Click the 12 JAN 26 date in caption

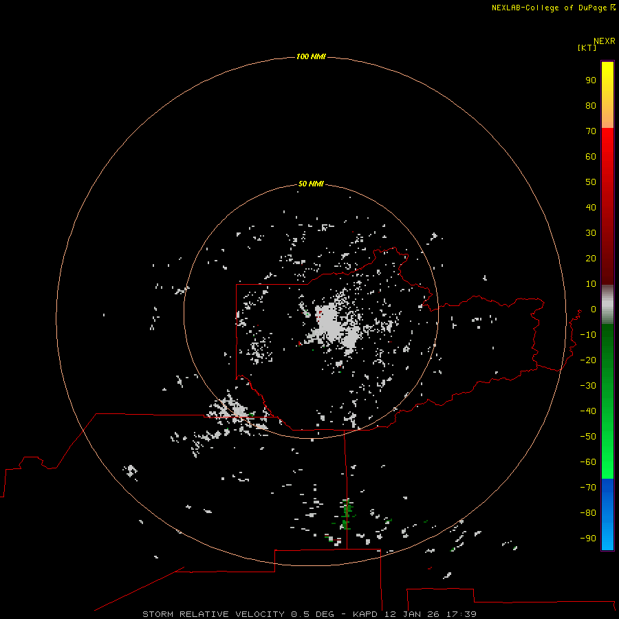(413, 614)
